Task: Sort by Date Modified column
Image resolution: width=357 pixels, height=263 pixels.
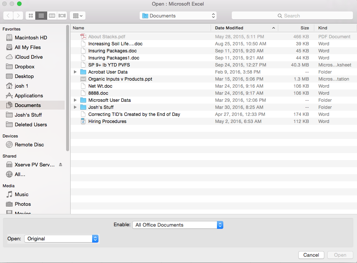Action: click(244, 28)
